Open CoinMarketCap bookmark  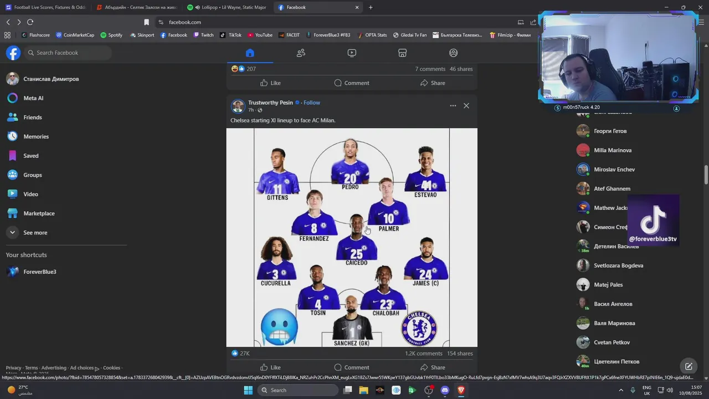[x=75, y=35]
